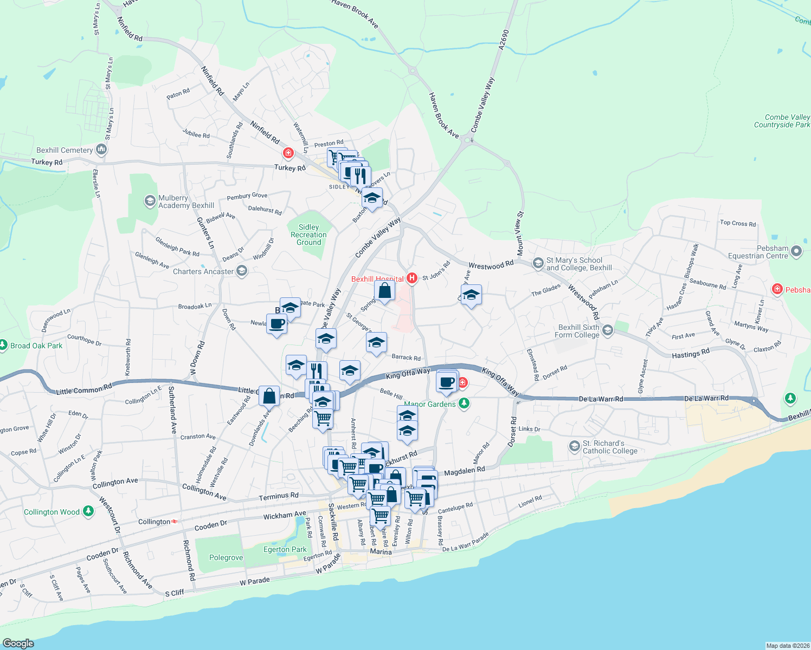
Task: Open the restaurant fork-and-knife marker in Sidley
Action: pyautogui.click(x=361, y=177)
